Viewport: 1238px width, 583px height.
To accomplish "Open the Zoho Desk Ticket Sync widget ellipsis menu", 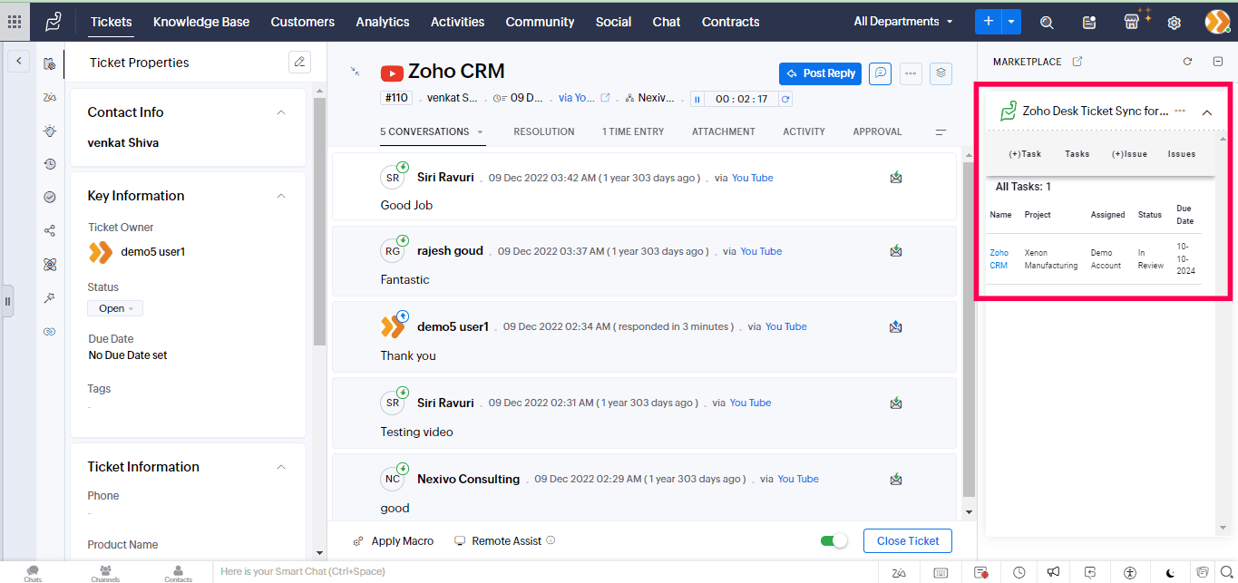I will 1180,111.
